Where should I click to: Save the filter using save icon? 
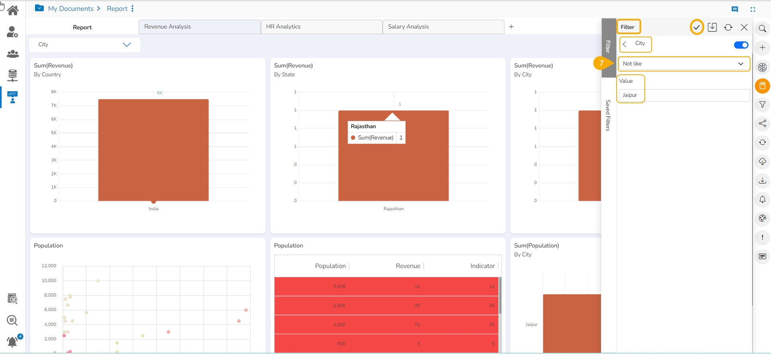point(712,27)
